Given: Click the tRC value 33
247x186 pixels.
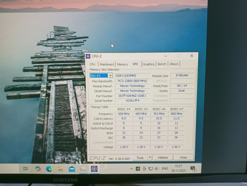Looking at the screenshot, I should (141, 138).
